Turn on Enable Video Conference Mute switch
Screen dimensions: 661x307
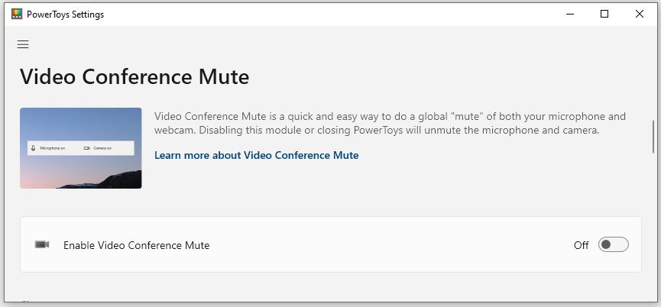point(614,244)
